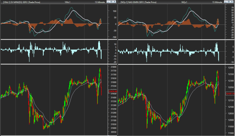The image size is (235, 136).
Task: Click the 12400 price axis label
Action: click(x=231, y=68)
